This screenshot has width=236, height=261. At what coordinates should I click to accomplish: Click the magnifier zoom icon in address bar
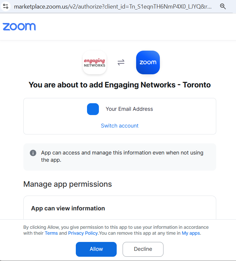223,6
